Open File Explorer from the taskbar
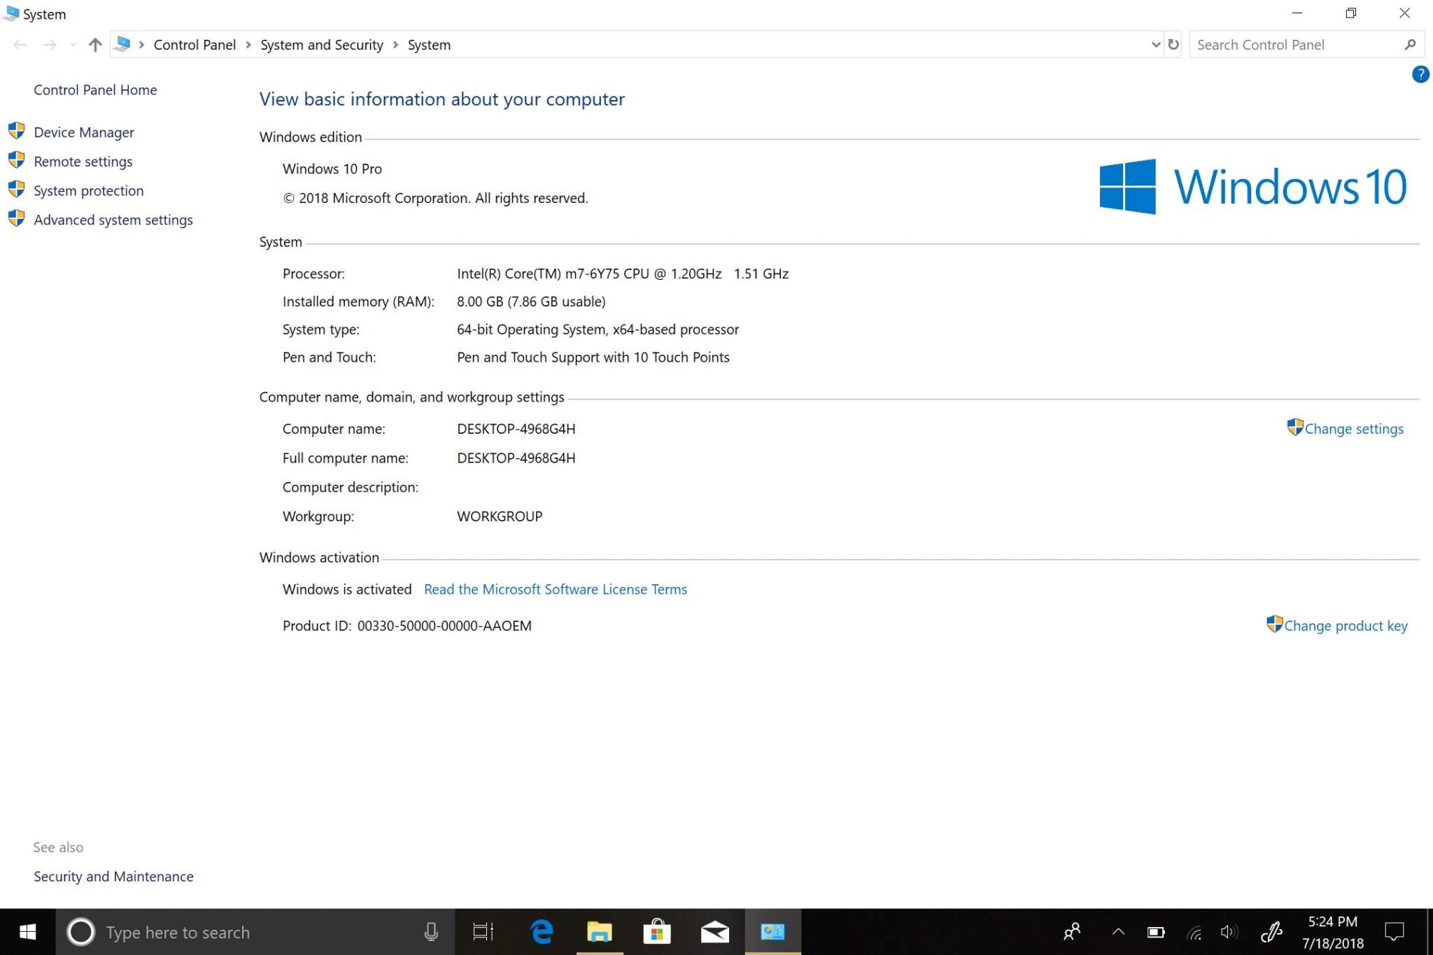Screen dimensions: 1433x955 point(600,932)
